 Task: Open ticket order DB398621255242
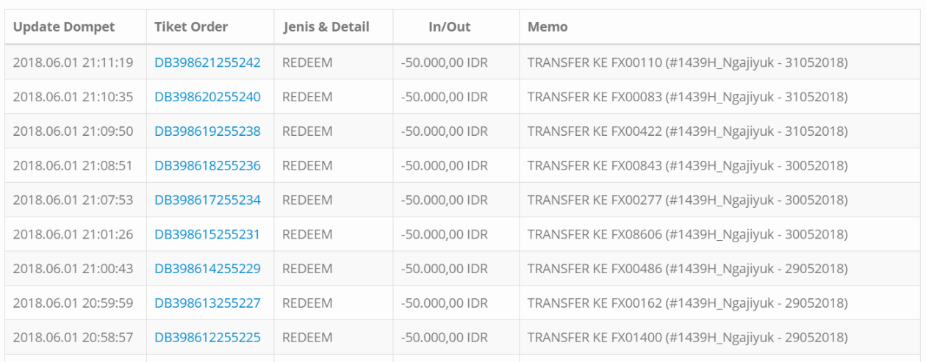[207, 63]
